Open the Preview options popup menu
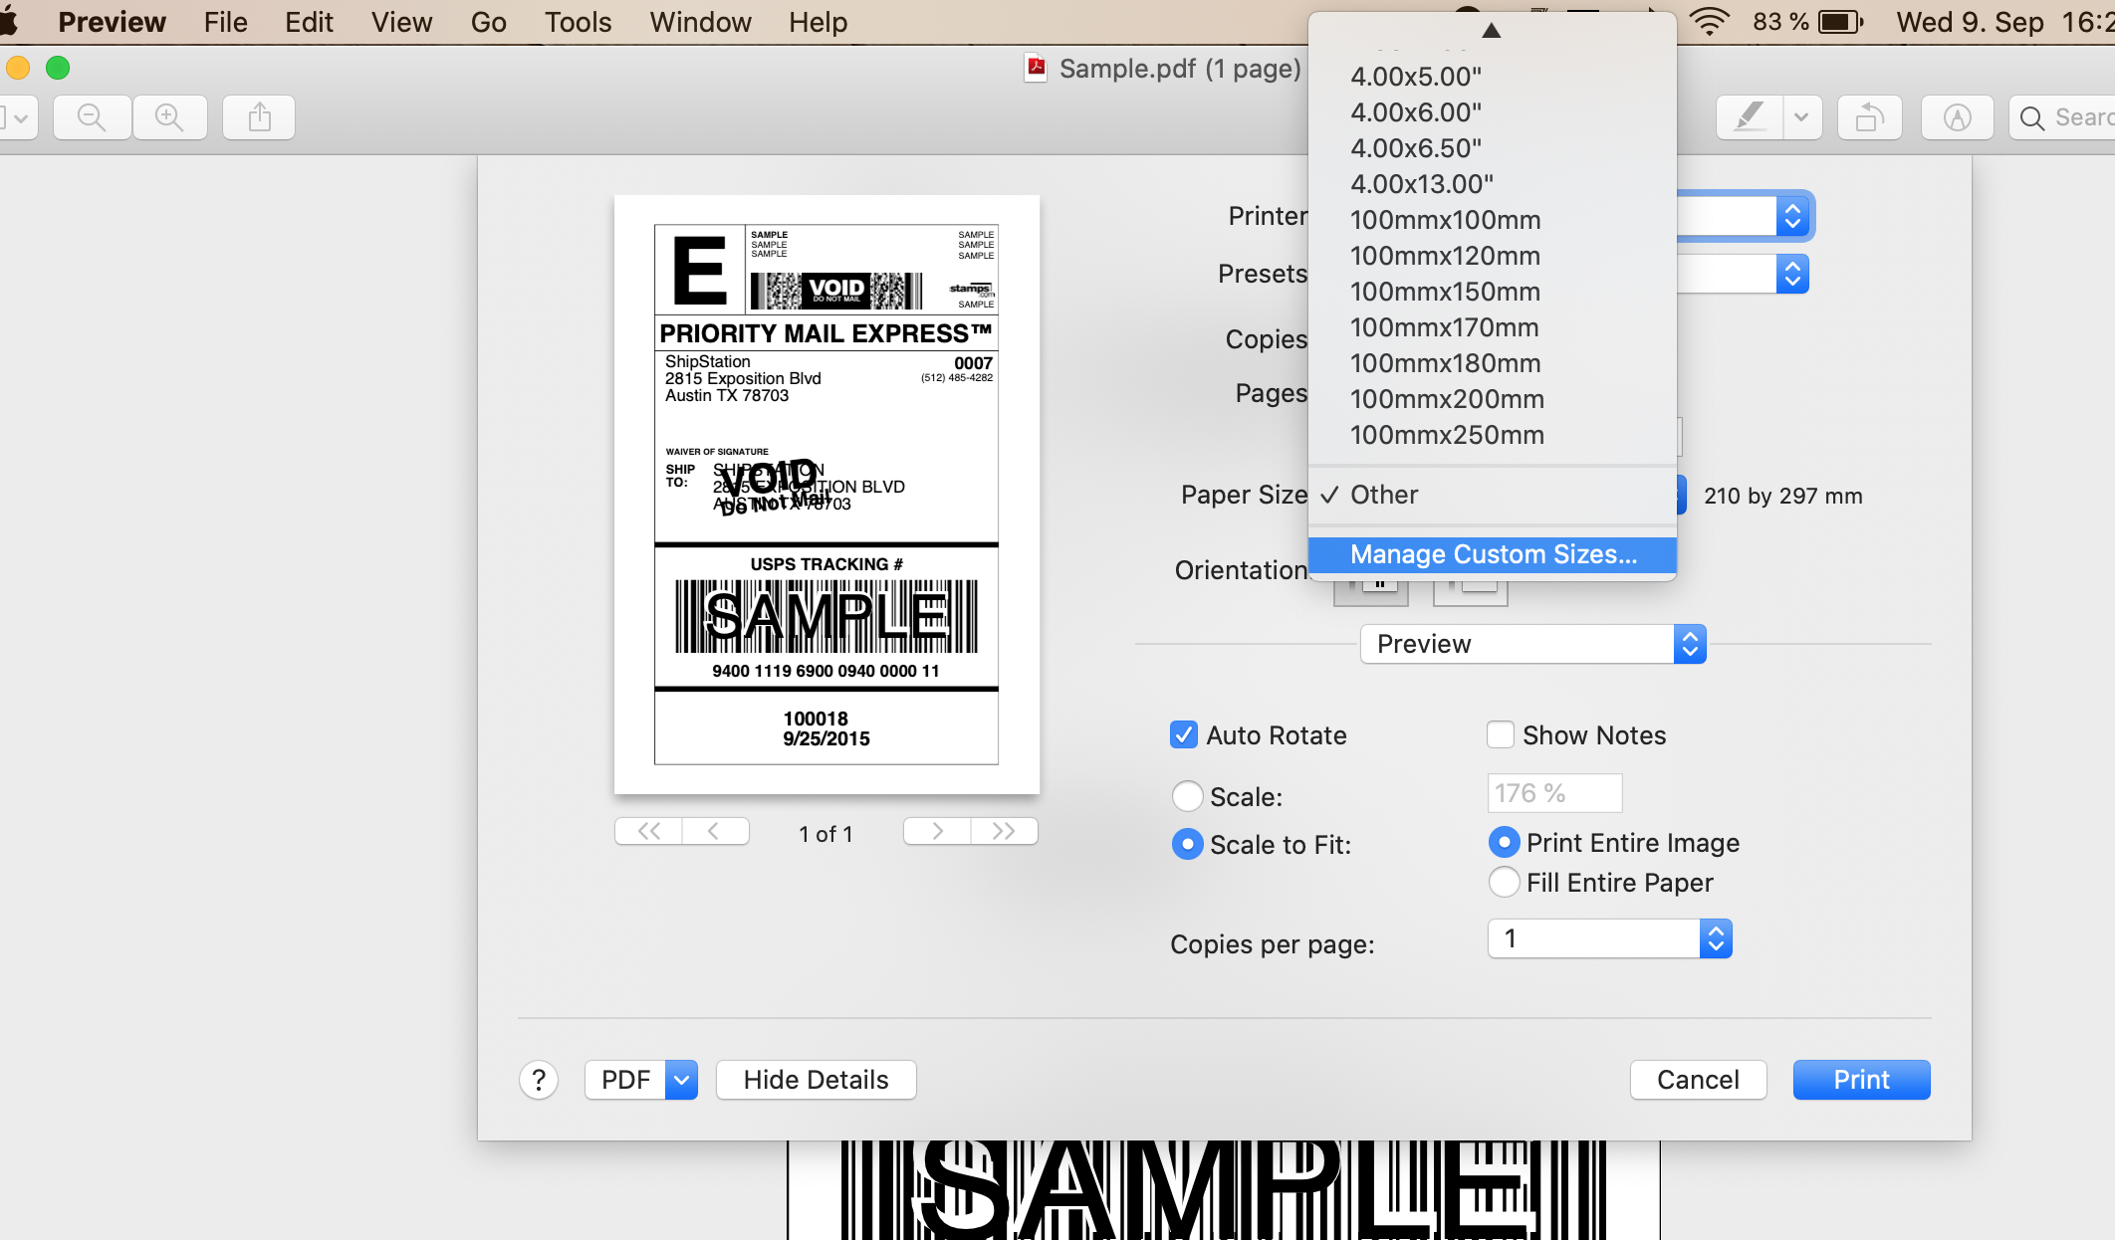2115x1240 pixels. point(1532,644)
